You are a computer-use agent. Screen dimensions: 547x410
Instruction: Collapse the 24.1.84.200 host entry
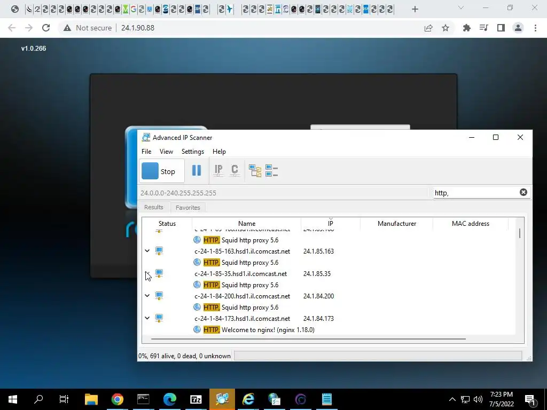coord(147,296)
